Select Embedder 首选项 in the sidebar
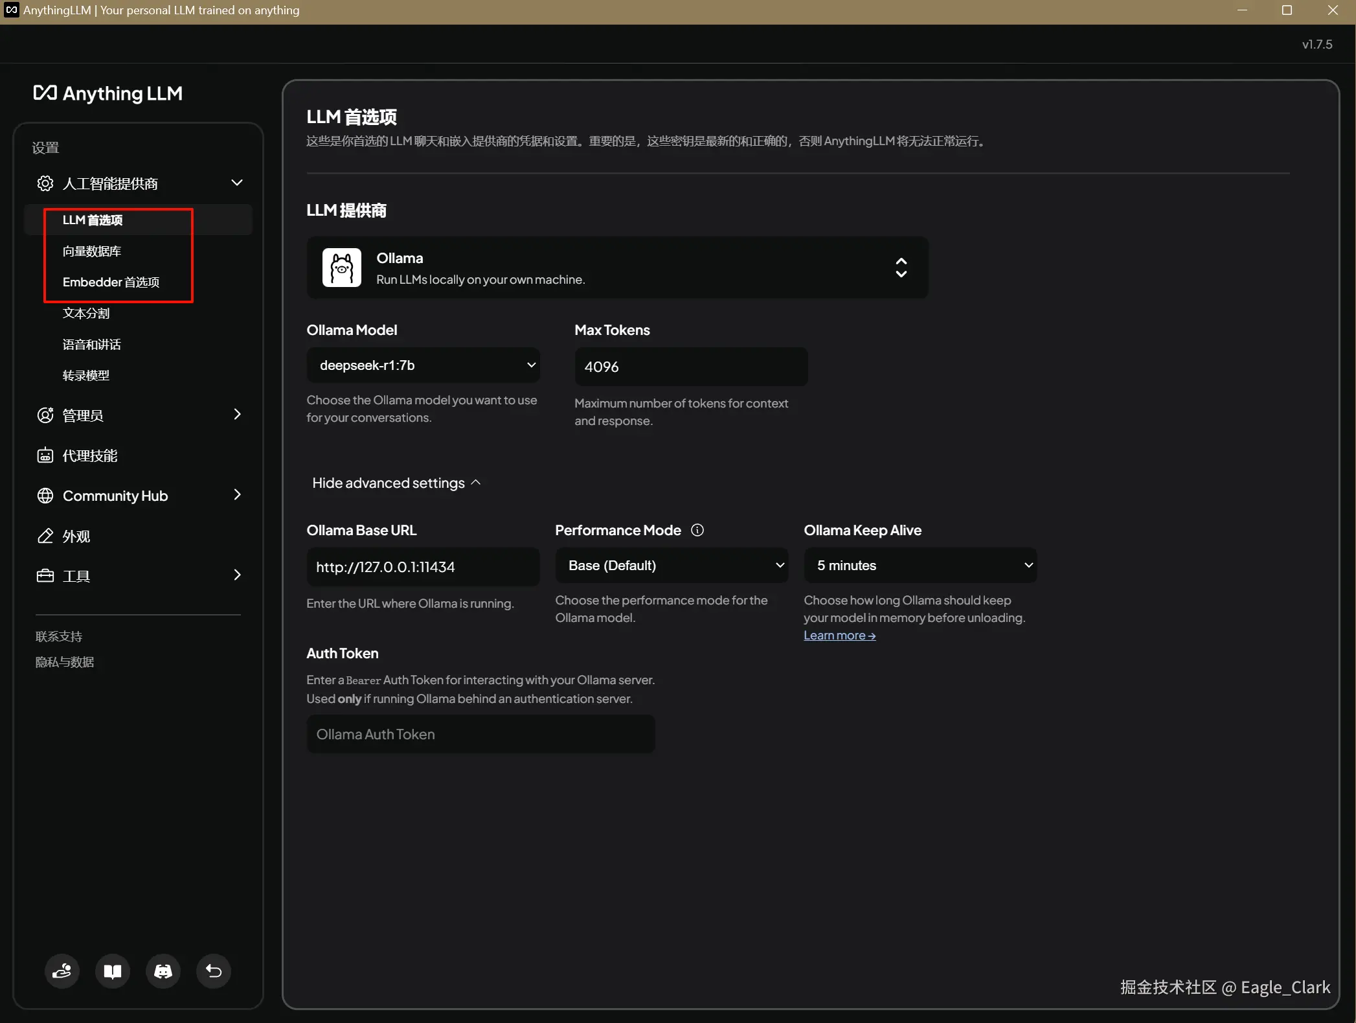Image resolution: width=1356 pixels, height=1023 pixels. coord(111,282)
